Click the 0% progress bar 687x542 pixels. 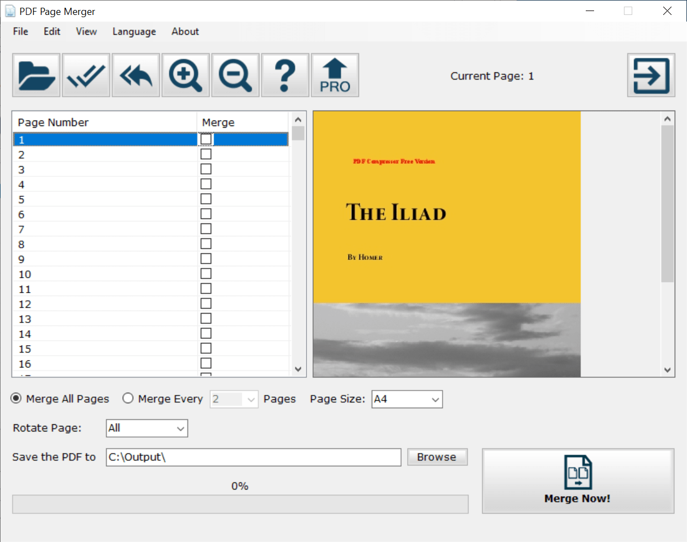pos(240,504)
